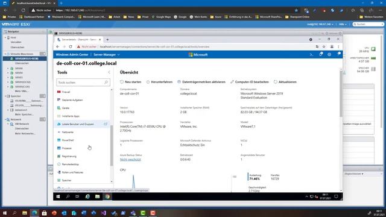This screenshot has height=217, width=386.
Task: Reload the inner browser page
Action: tap(71, 47)
